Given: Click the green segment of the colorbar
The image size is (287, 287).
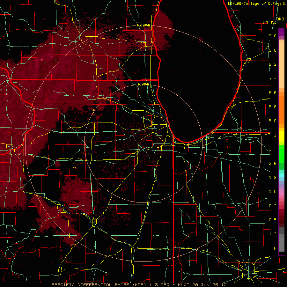Looking at the screenshot, I should (282, 153).
